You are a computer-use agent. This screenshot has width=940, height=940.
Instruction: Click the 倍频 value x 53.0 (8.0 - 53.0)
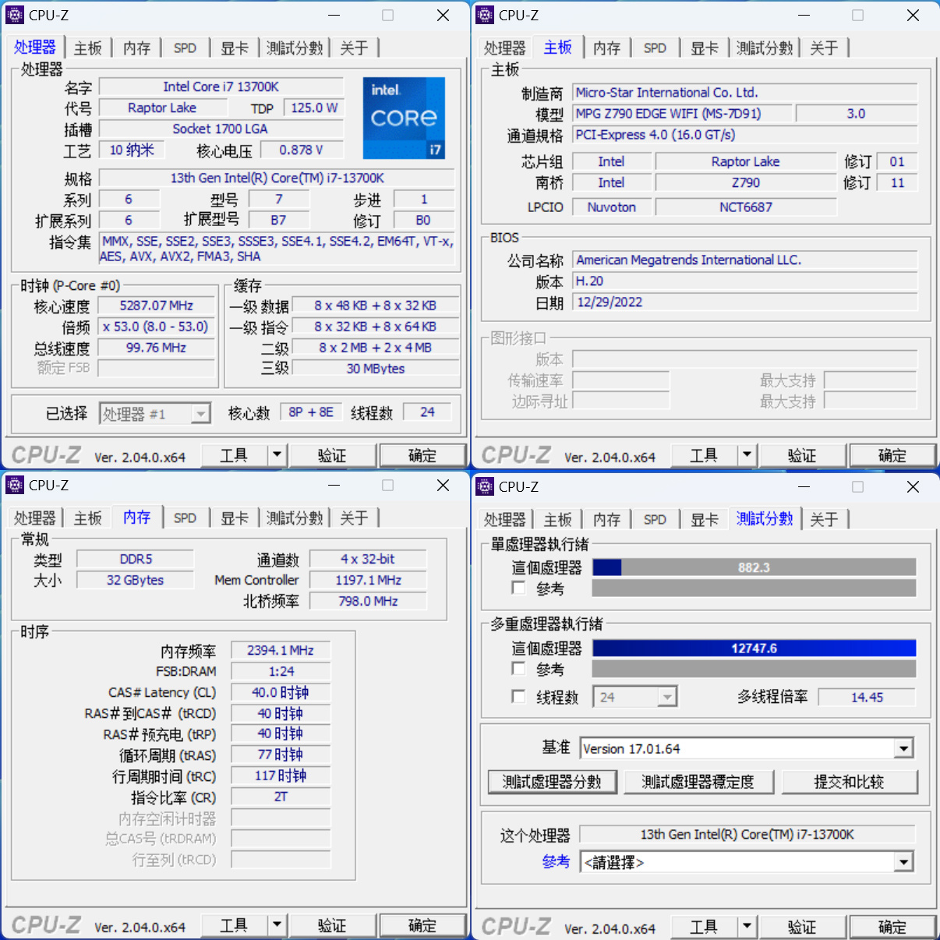pos(156,327)
